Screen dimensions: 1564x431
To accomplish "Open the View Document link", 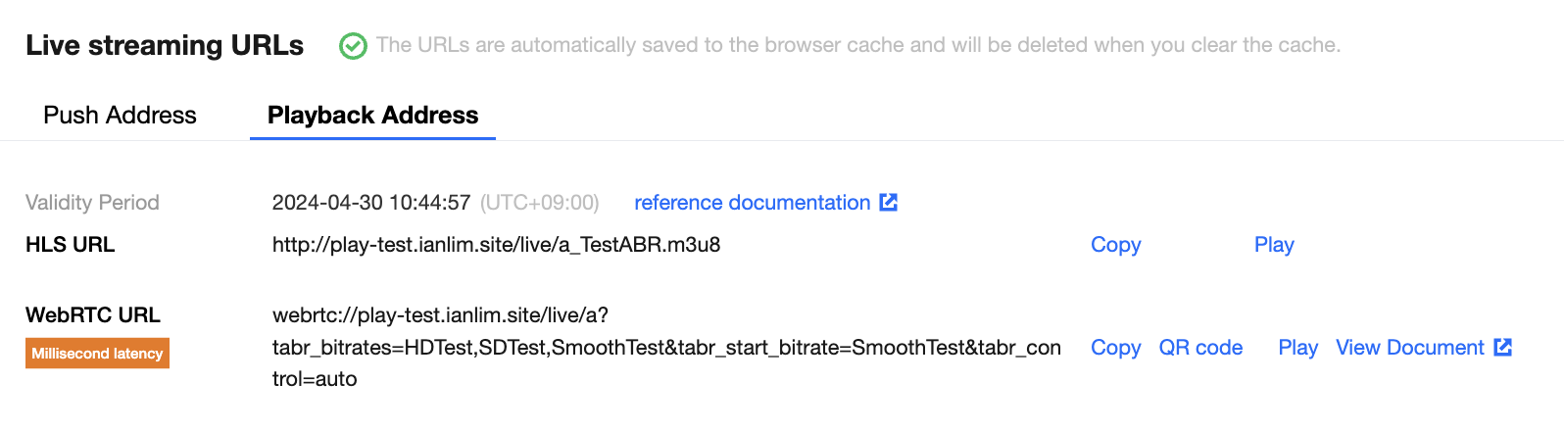I will [1410, 348].
